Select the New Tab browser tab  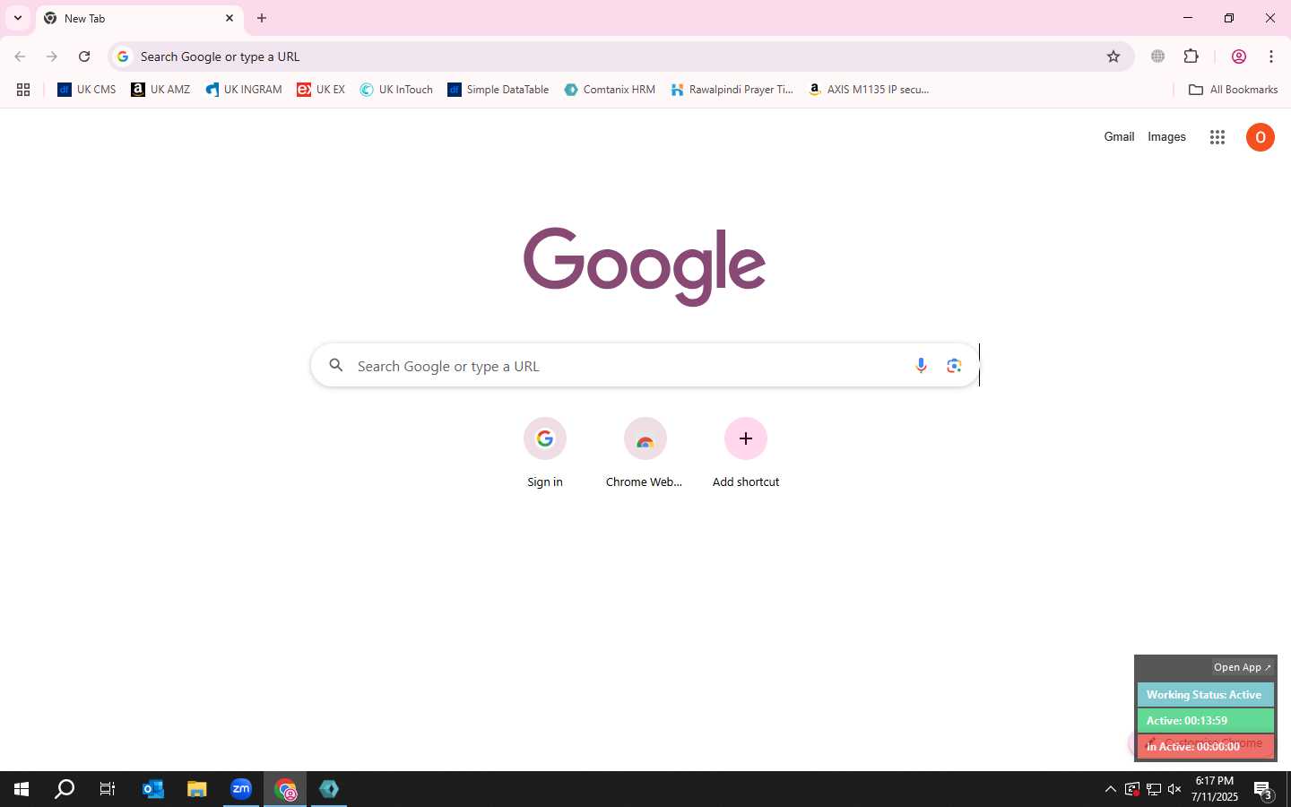140,18
